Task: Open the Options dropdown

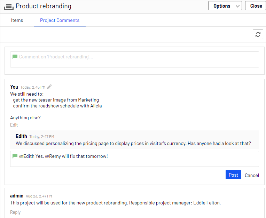Action: pyautogui.click(x=225, y=6)
